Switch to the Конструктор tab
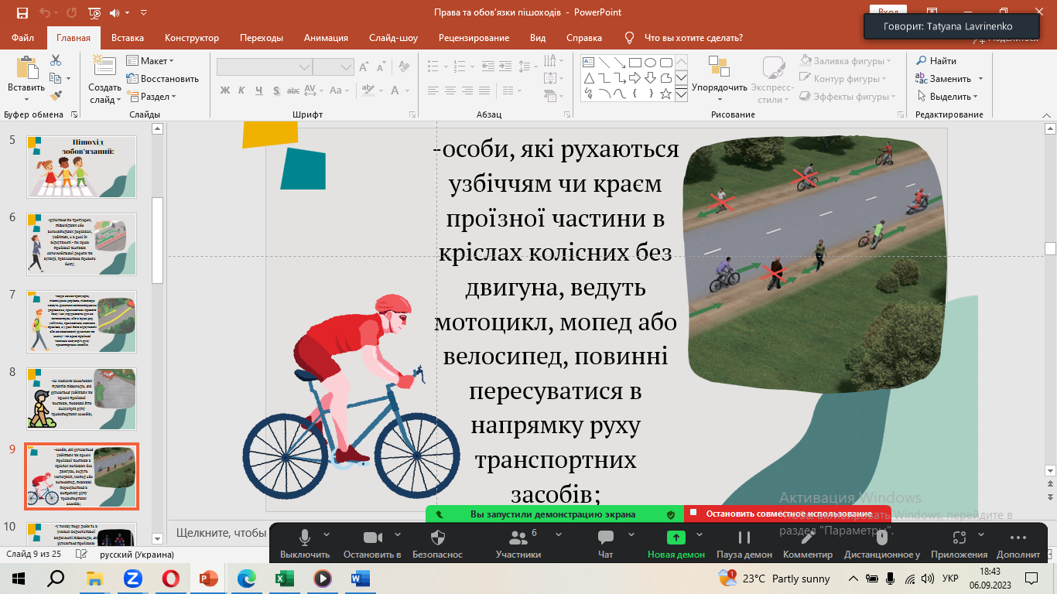The height and width of the screenshot is (594, 1057). (192, 38)
